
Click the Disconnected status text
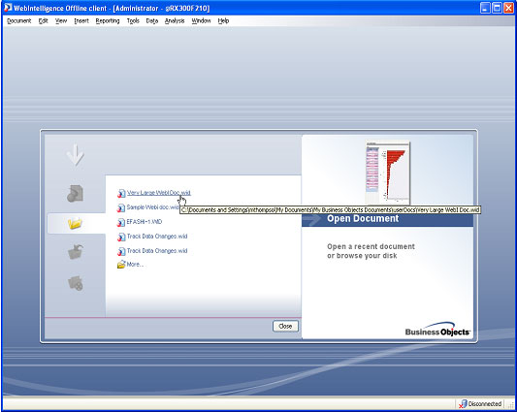[x=485, y=404]
